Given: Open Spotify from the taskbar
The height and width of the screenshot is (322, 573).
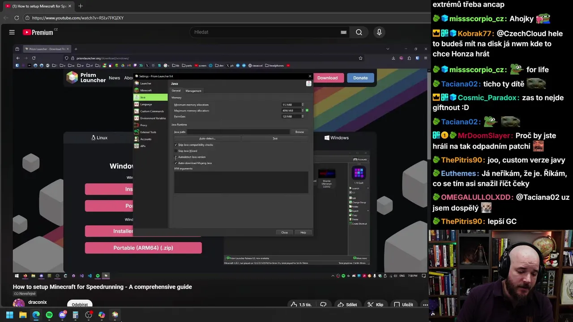Looking at the screenshot, I should click(49, 315).
